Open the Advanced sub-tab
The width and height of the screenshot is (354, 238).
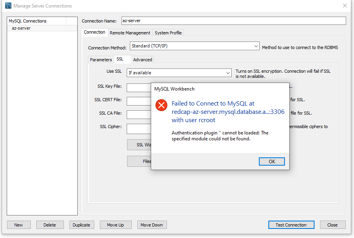[x=142, y=60]
